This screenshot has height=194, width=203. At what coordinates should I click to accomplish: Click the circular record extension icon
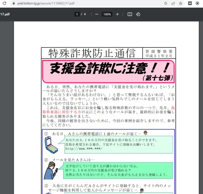197,3
